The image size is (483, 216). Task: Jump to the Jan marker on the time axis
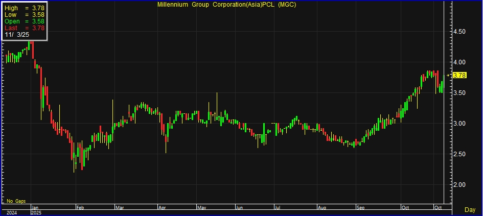click(35, 208)
